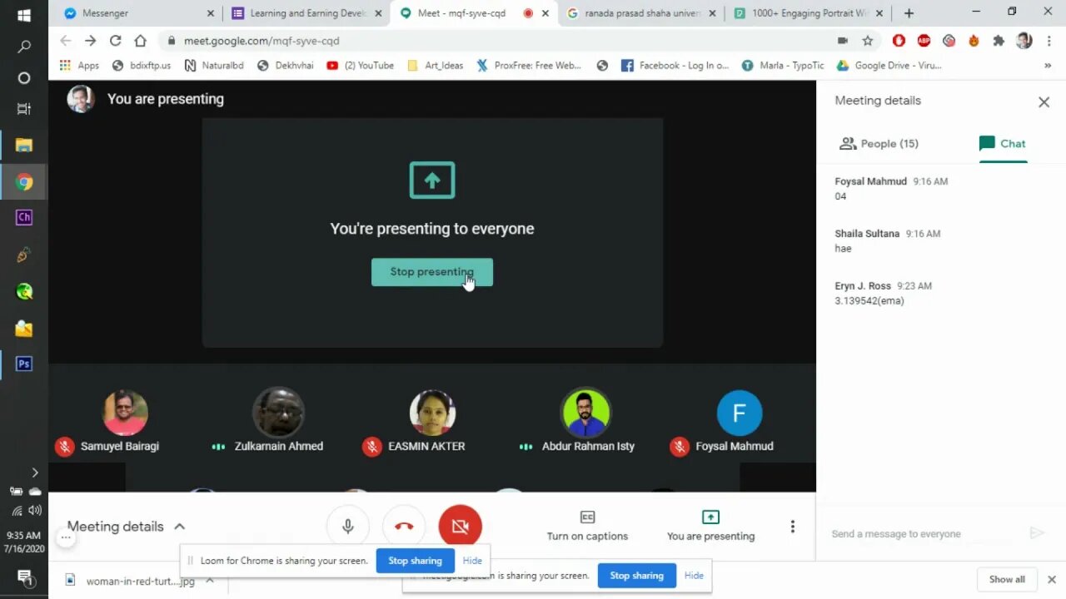Screen dimensions: 1066x599
Task: Click the camera permission icon in address bar
Action: pyautogui.click(x=843, y=41)
